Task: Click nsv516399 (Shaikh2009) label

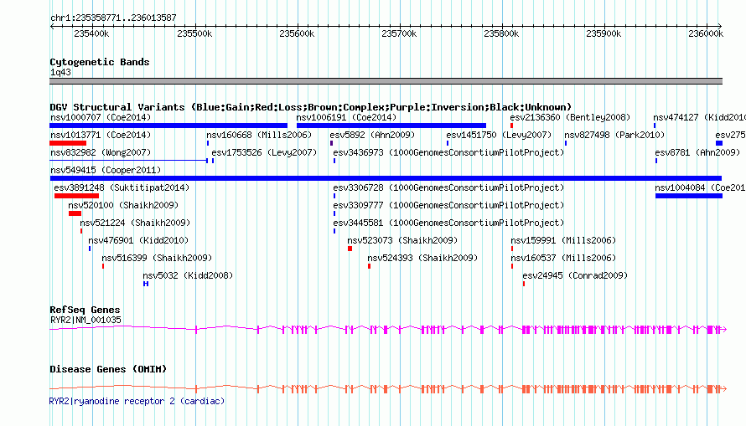Action: 157,258
